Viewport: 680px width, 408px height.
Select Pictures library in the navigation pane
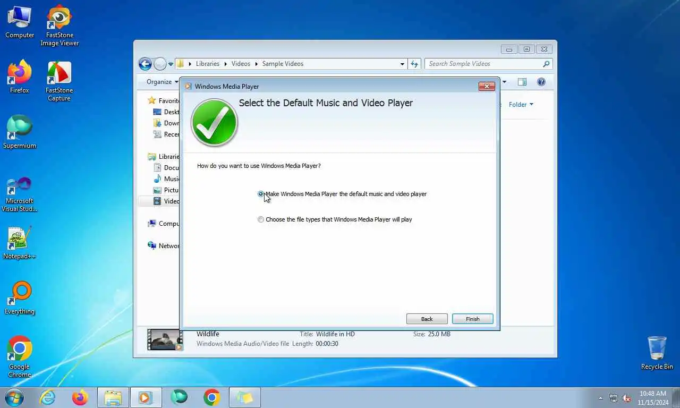click(x=166, y=190)
